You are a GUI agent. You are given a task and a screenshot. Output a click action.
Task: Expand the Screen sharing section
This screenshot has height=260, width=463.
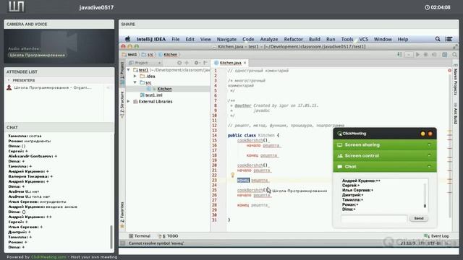[x=385, y=144]
